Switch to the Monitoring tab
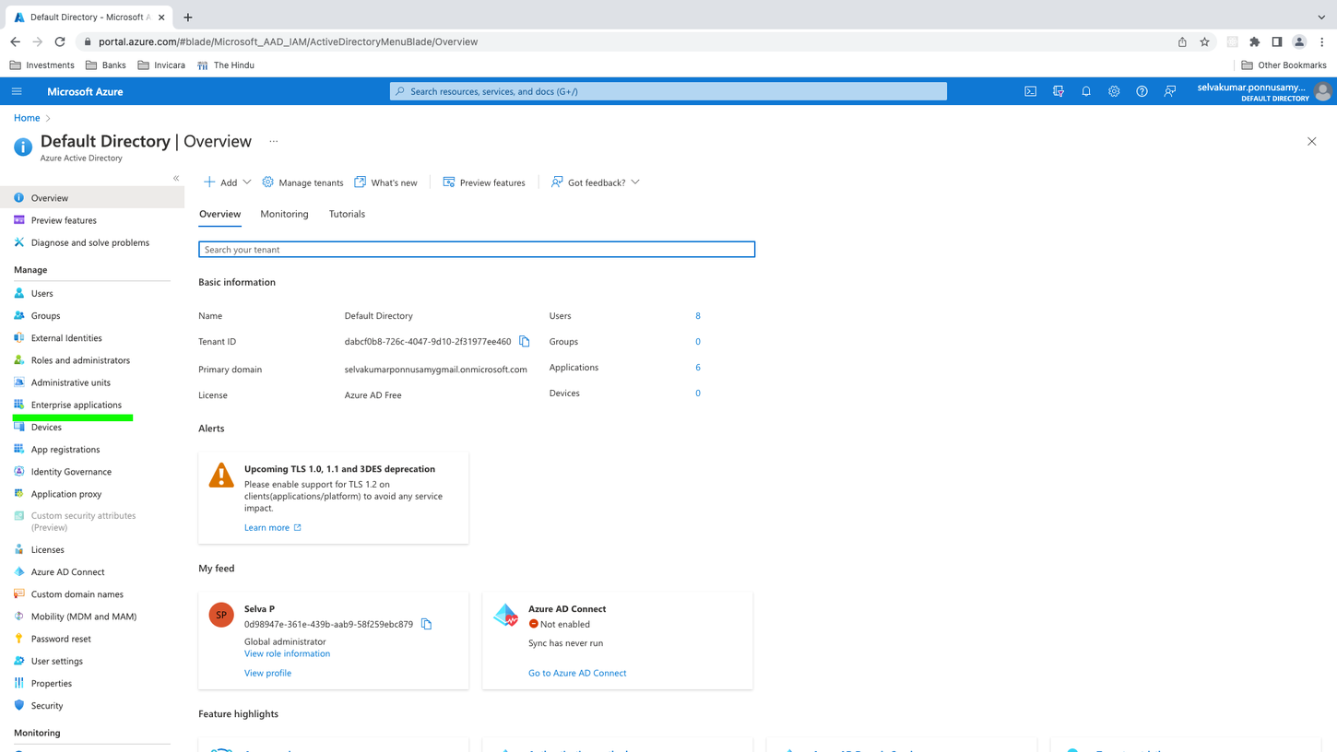1337x752 pixels. (284, 214)
